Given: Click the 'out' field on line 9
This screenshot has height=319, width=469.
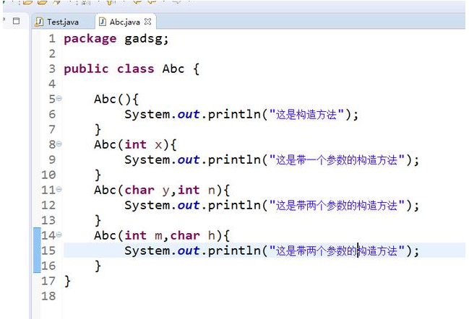Looking at the screenshot, I should (x=189, y=159).
